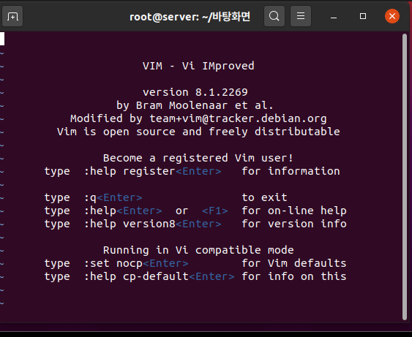Image resolution: width=412 pixels, height=337 pixels.
Task: Click 'for information' text
Action: (291, 171)
